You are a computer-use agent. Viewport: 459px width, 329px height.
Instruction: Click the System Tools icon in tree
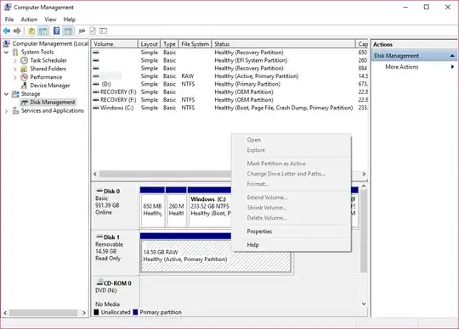(x=15, y=53)
